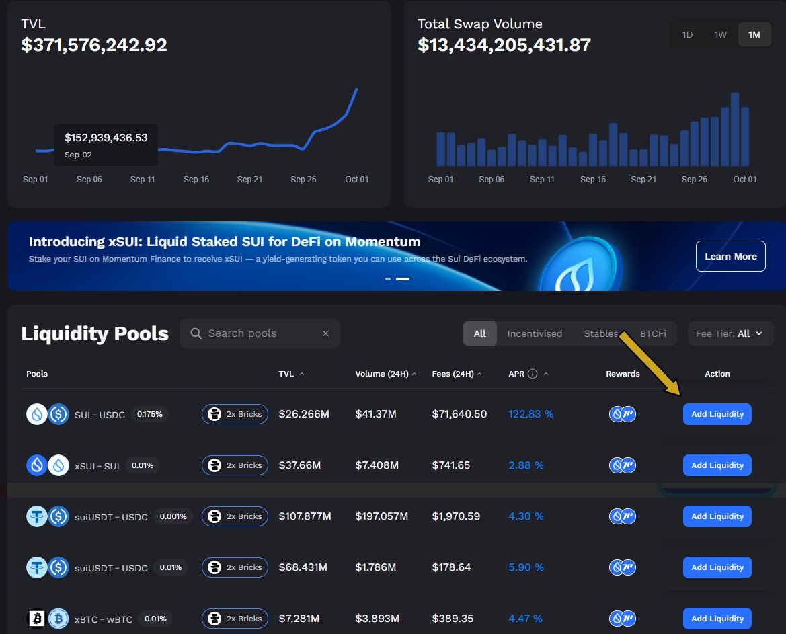The height and width of the screenshot is (634, 786).
Task: Click the USDC icon in suiUSDT – USDC 0.001% row
Action: click(x=58, y=517)
